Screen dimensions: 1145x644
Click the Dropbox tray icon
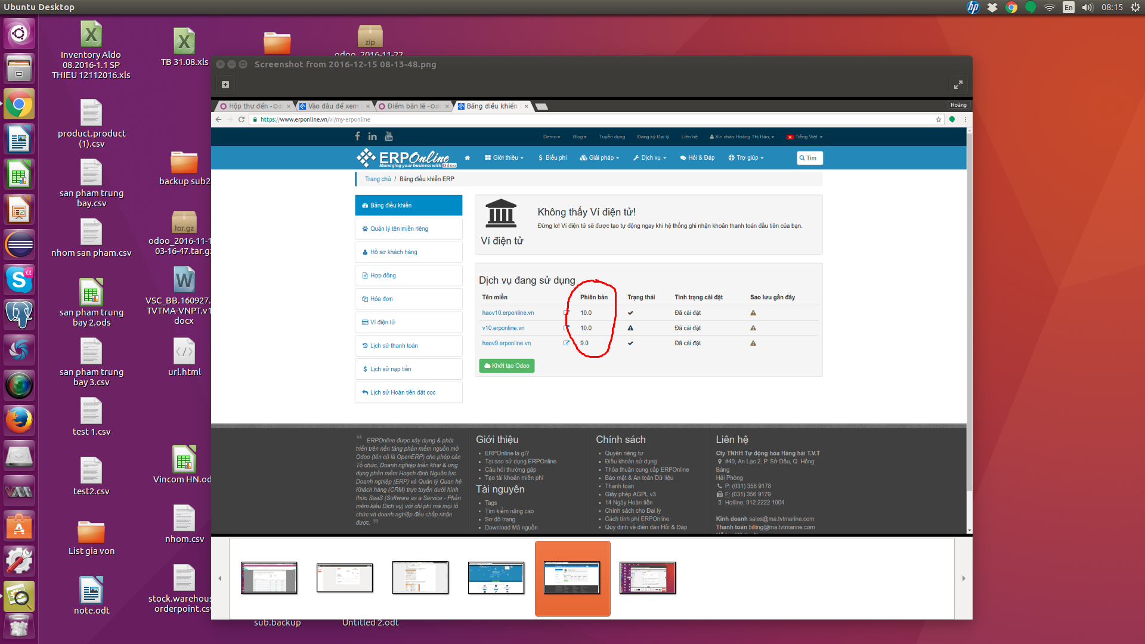coord(992,7)
